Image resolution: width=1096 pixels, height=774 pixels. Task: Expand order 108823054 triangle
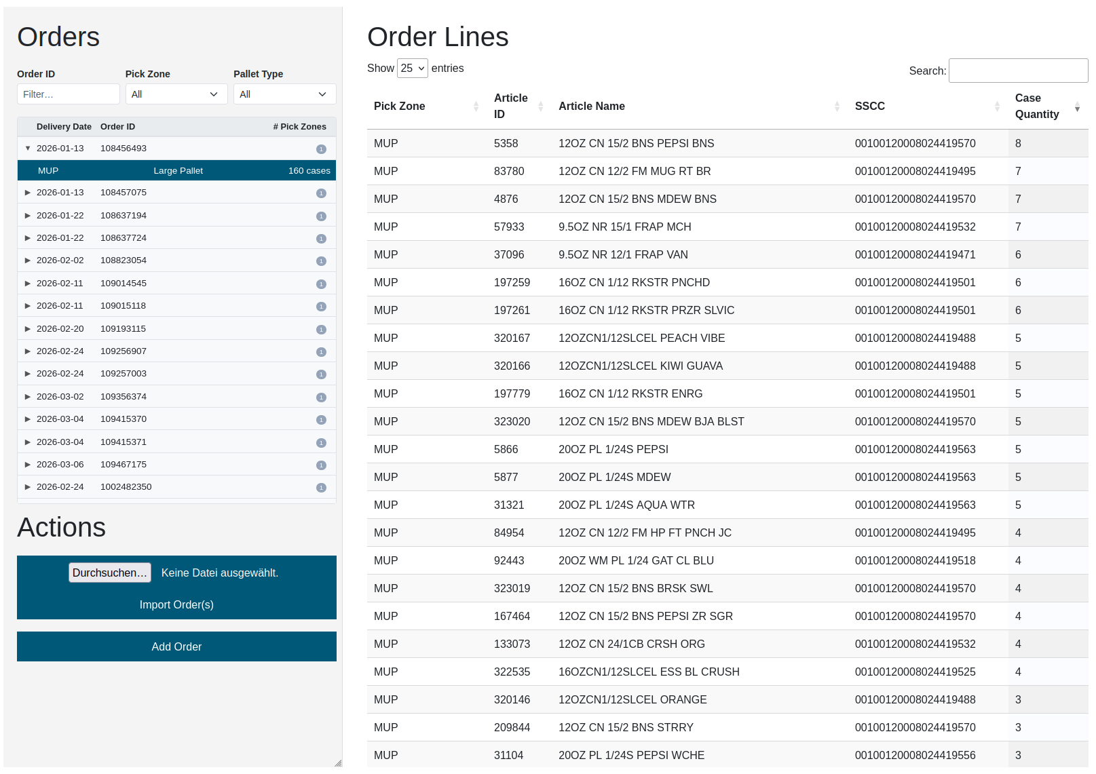[x=28, y=260]
